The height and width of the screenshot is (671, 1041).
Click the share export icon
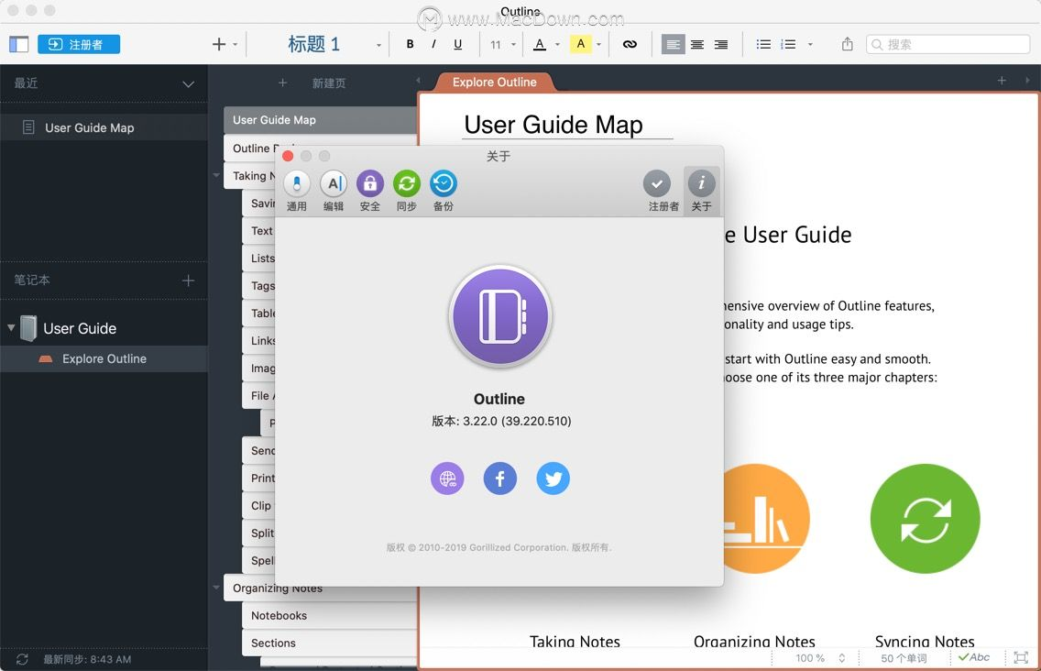click(847, 44)
